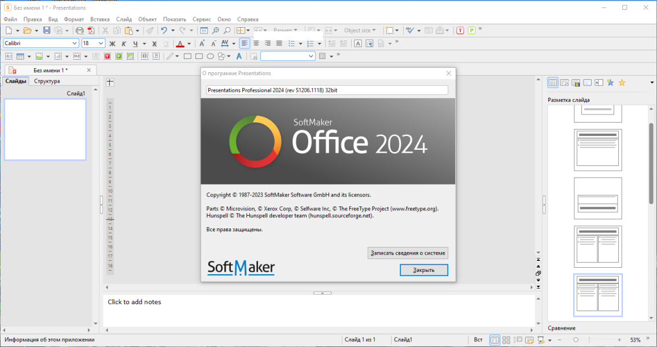Align text to the left
Viewport: 657px width, 347px height.
tap(244, 43)
